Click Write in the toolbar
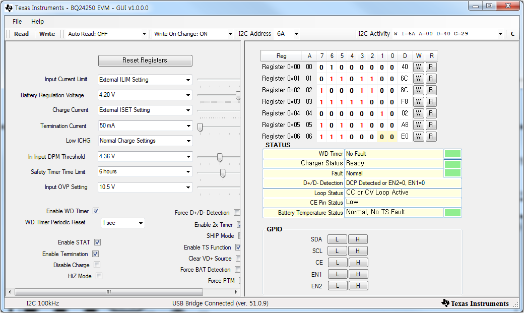The image size is (524, 313). (47, 34)
